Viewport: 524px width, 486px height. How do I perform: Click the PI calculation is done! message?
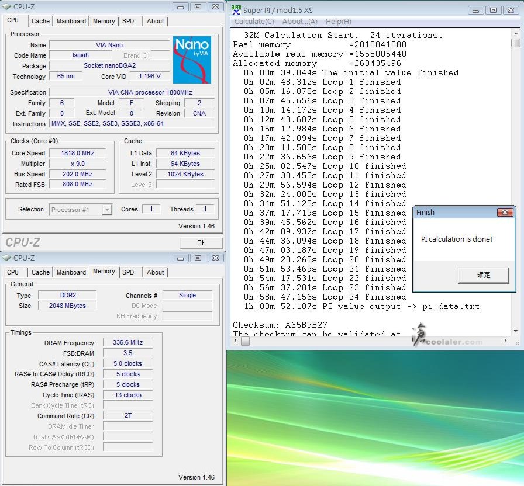[457, 239]
